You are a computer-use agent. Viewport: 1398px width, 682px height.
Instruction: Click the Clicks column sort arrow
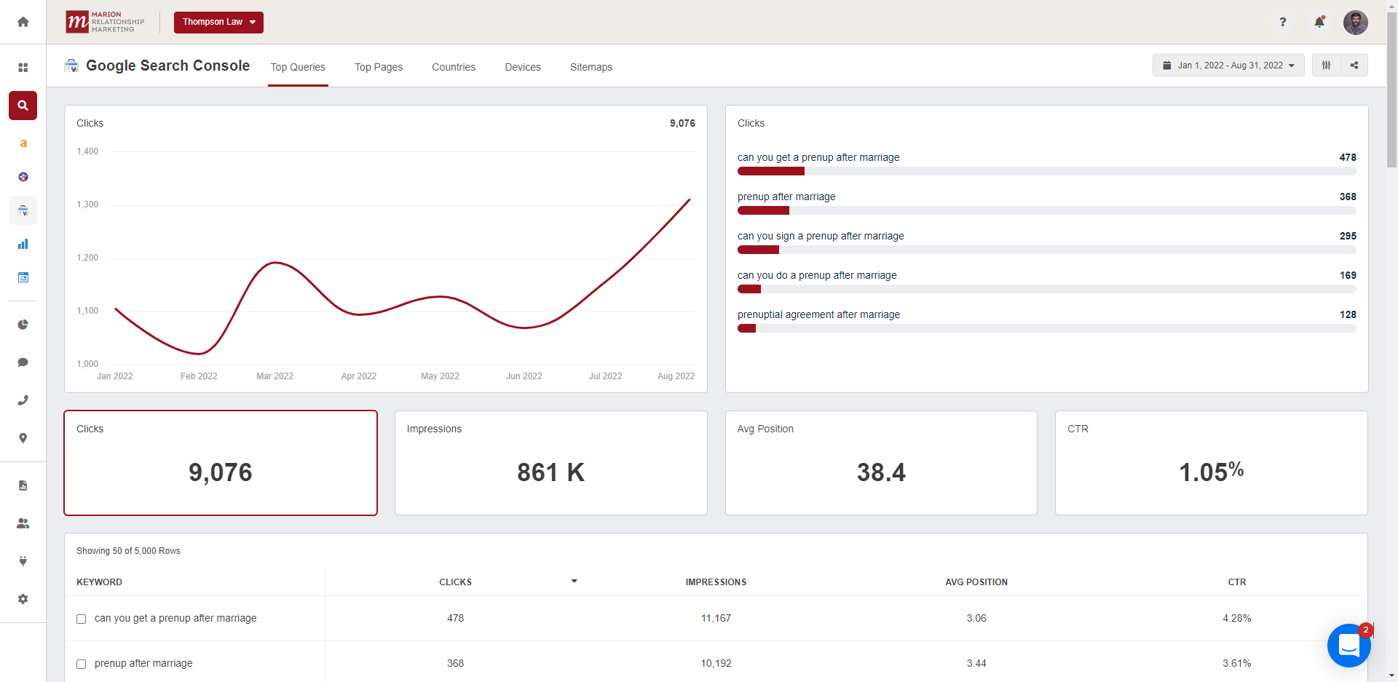pos(574,582)
